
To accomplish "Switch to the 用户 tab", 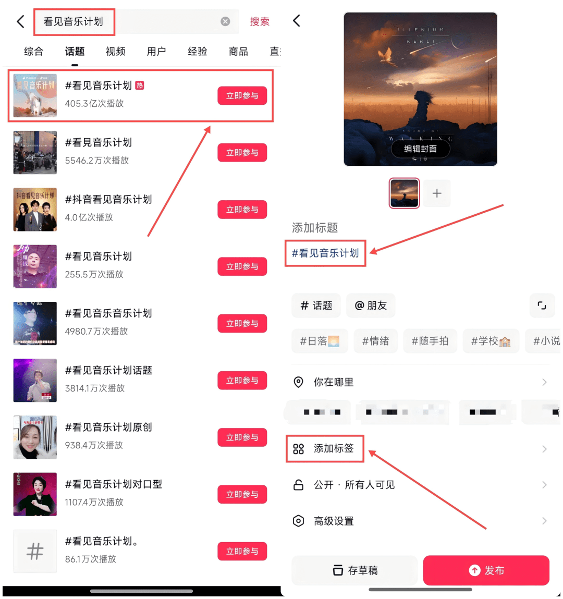I will click(156, 52).
